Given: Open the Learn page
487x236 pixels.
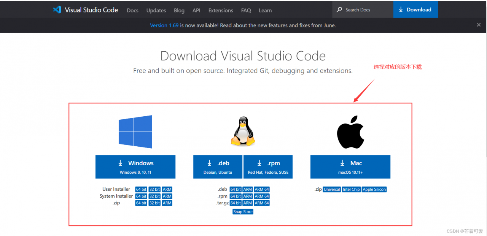Looking at the screenshot, I should [265, 10].
